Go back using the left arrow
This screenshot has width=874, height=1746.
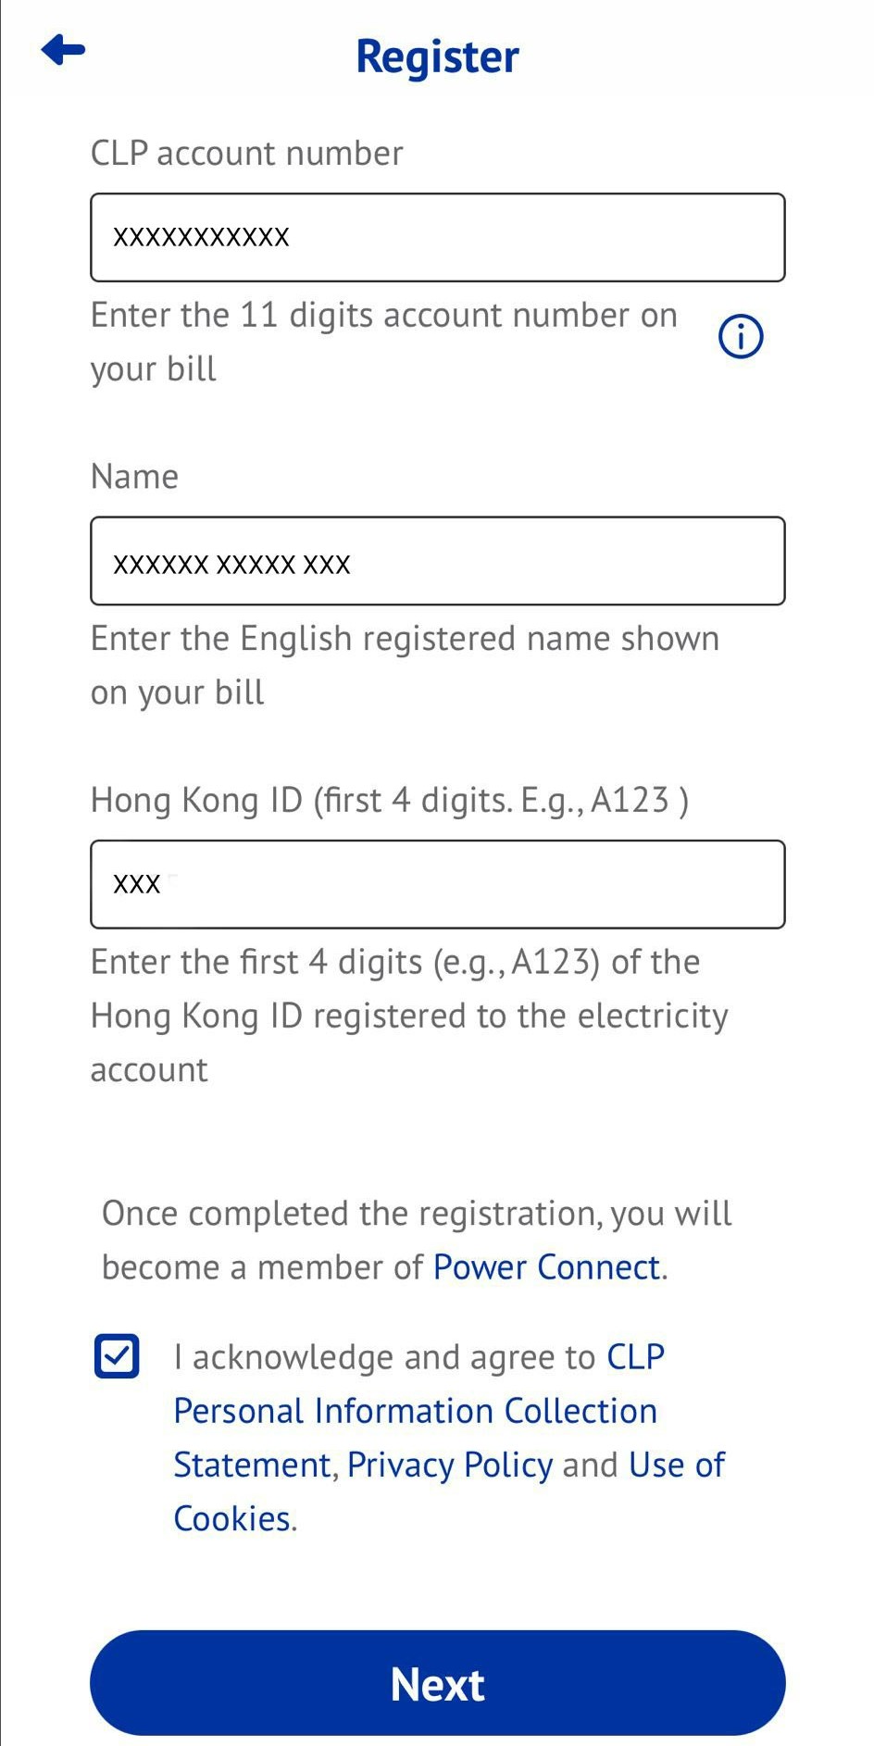(63, 50)
